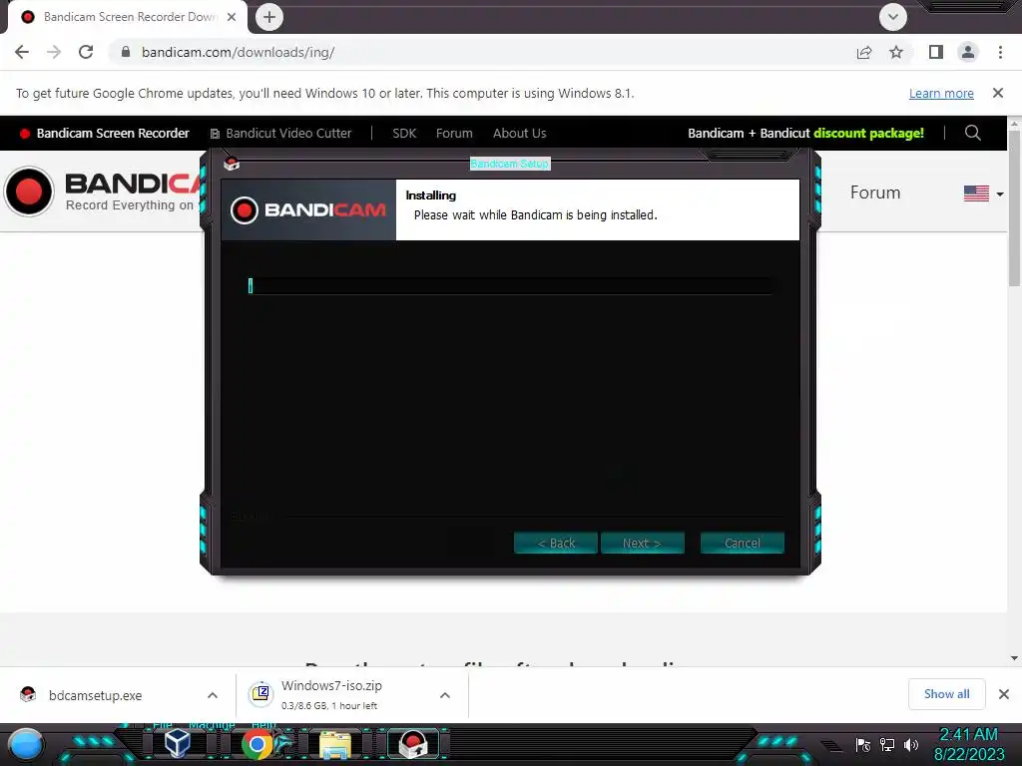The width and height of the screenshot is (1022, 766).
Task: Click network tray icon
Action: point(887,744)
